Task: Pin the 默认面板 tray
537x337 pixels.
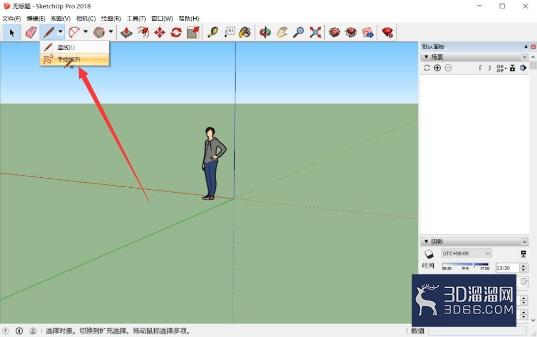Action: tap(526, 47)
